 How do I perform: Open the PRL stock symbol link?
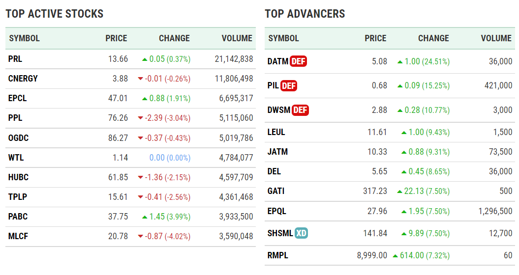click(15, 59)
